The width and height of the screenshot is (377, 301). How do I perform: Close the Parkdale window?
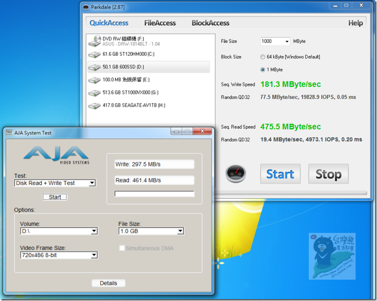tap(361, 6)
